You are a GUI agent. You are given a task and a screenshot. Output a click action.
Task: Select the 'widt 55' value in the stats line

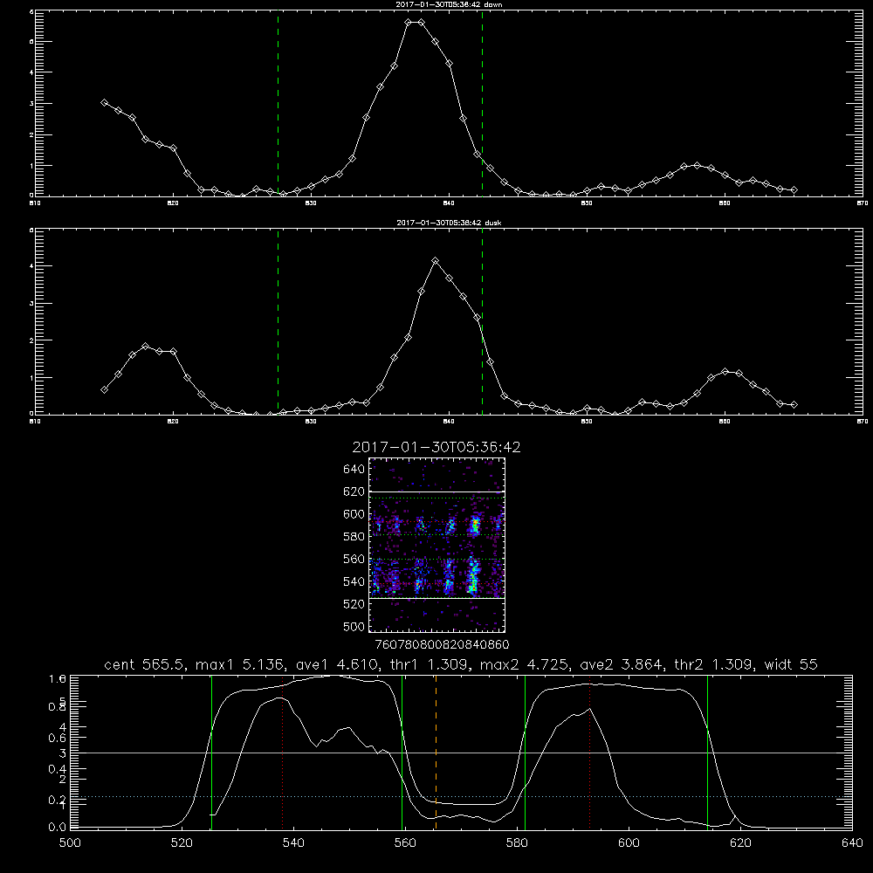(x=791, y=664)
